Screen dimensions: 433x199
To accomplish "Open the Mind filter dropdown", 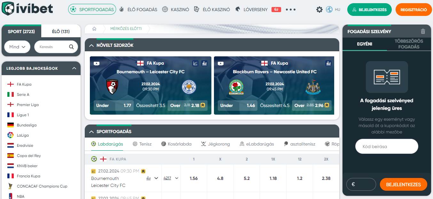I will [x=17, y=47].
